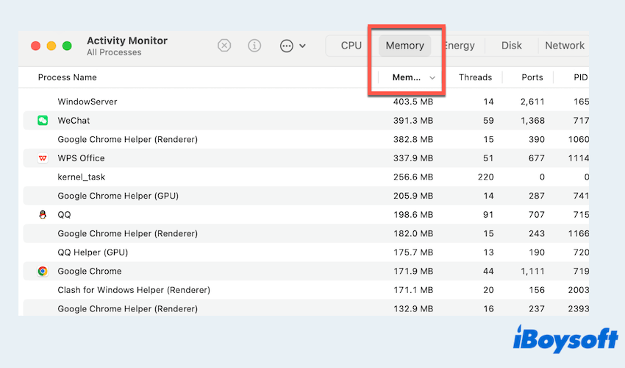The image size is (625, 368).
Task: Click the stop process X icon
Action: 224,46
